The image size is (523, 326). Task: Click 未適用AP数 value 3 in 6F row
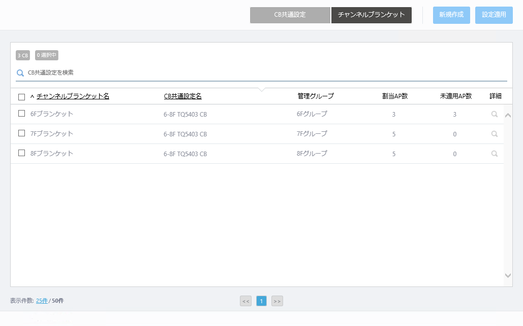coord(454,115)
